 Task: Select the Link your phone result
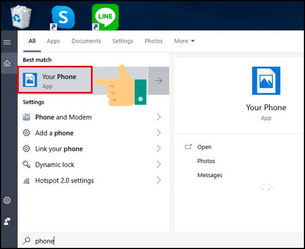[x=93, y=149]
